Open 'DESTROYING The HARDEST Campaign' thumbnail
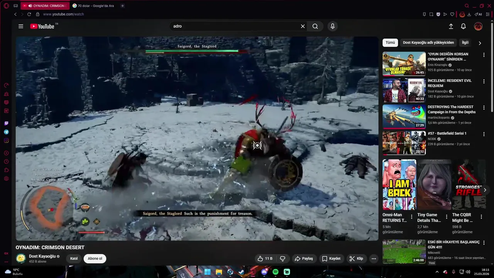 [x=404, y=117]
